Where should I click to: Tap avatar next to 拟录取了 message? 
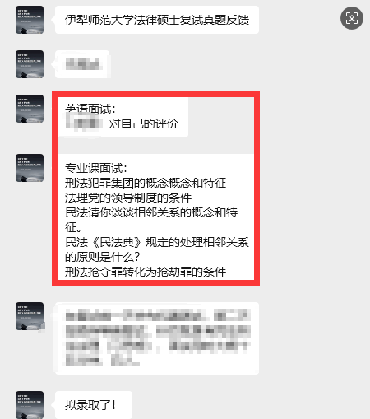pyautogui.click(x=30, y=404)
